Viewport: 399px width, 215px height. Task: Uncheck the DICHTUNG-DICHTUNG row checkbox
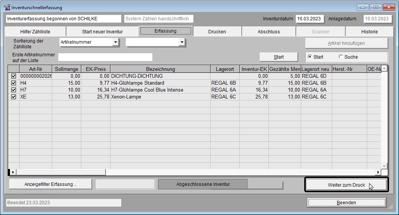pos(14,76)
